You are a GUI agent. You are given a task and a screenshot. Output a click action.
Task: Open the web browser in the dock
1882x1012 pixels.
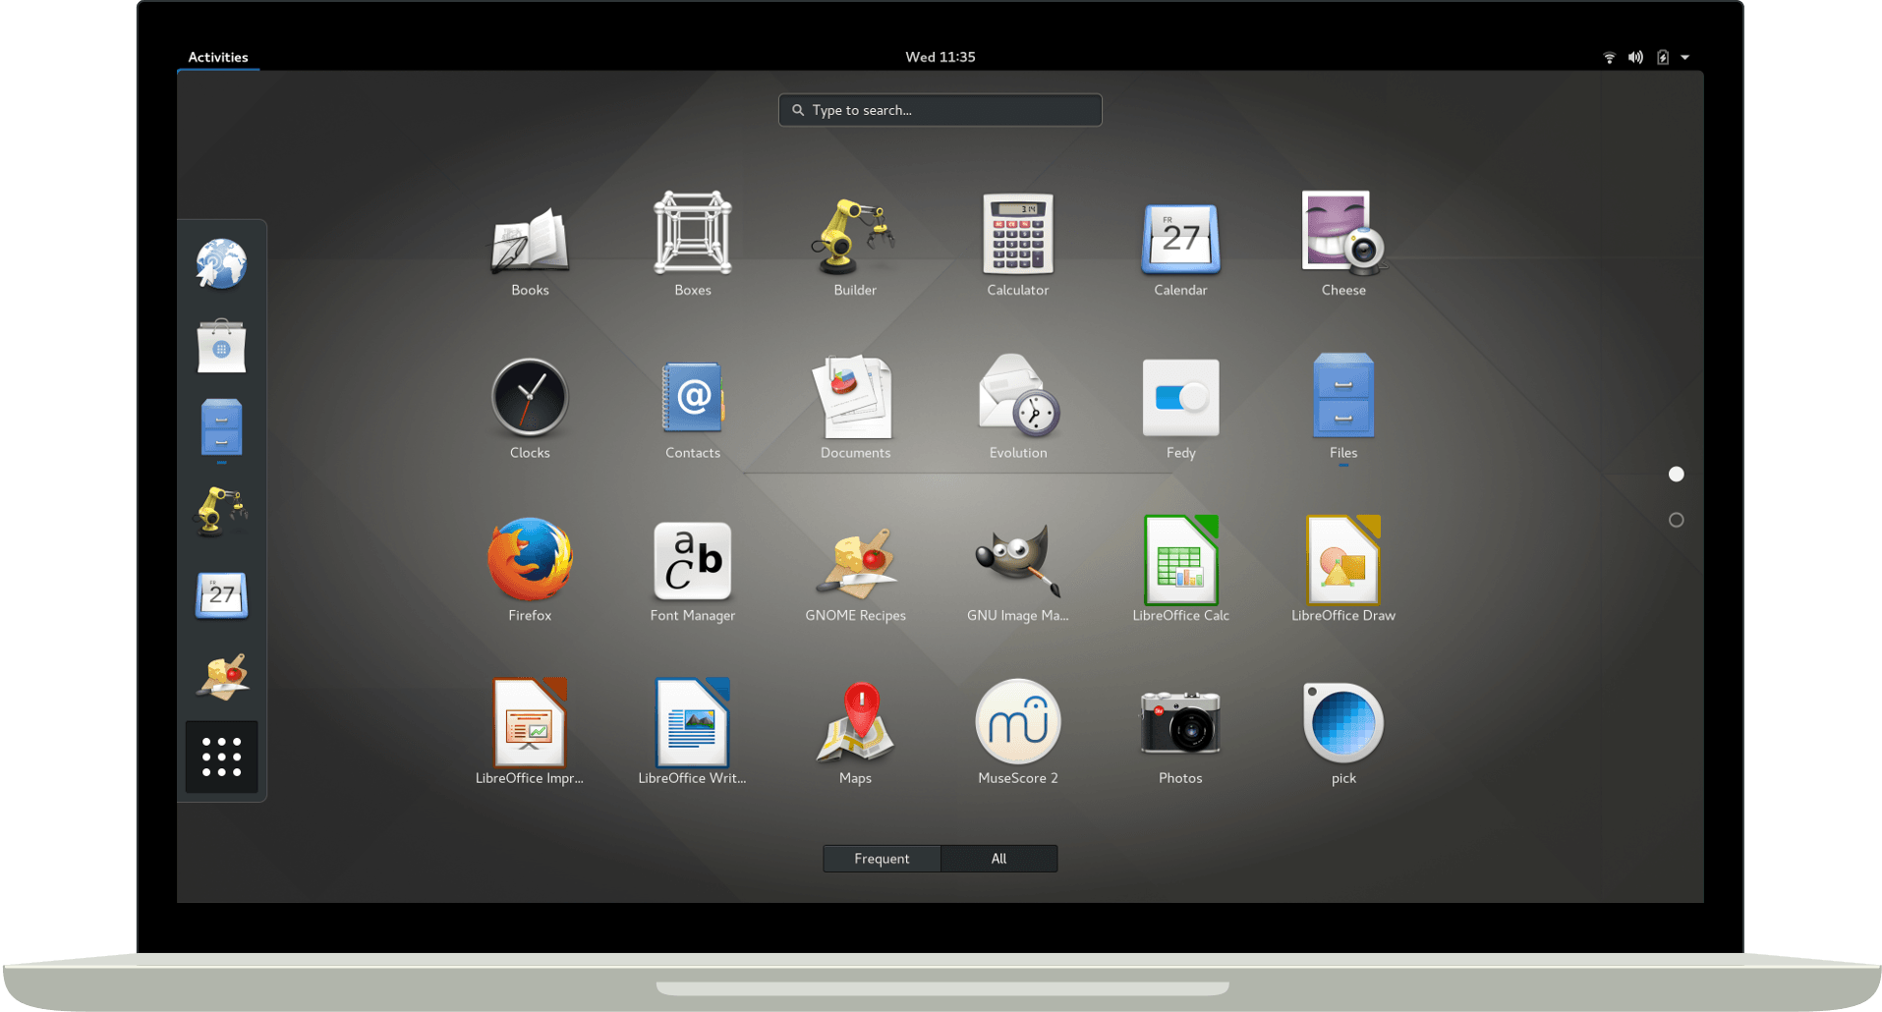[x=221, y=263]
